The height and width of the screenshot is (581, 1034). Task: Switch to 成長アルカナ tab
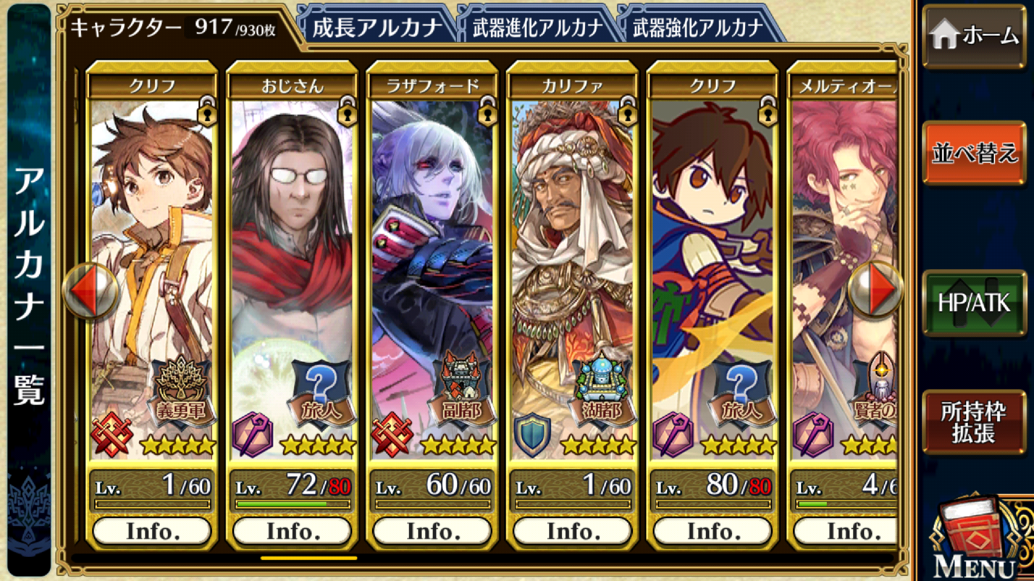click(x=378, y=27)
